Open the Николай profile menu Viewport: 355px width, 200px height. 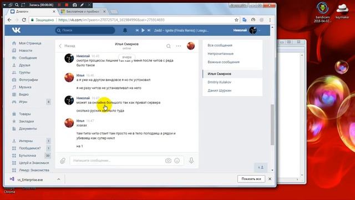point(247,30)
